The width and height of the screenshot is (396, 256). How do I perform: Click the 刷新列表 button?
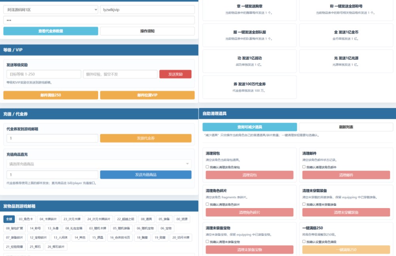[346, 127]
